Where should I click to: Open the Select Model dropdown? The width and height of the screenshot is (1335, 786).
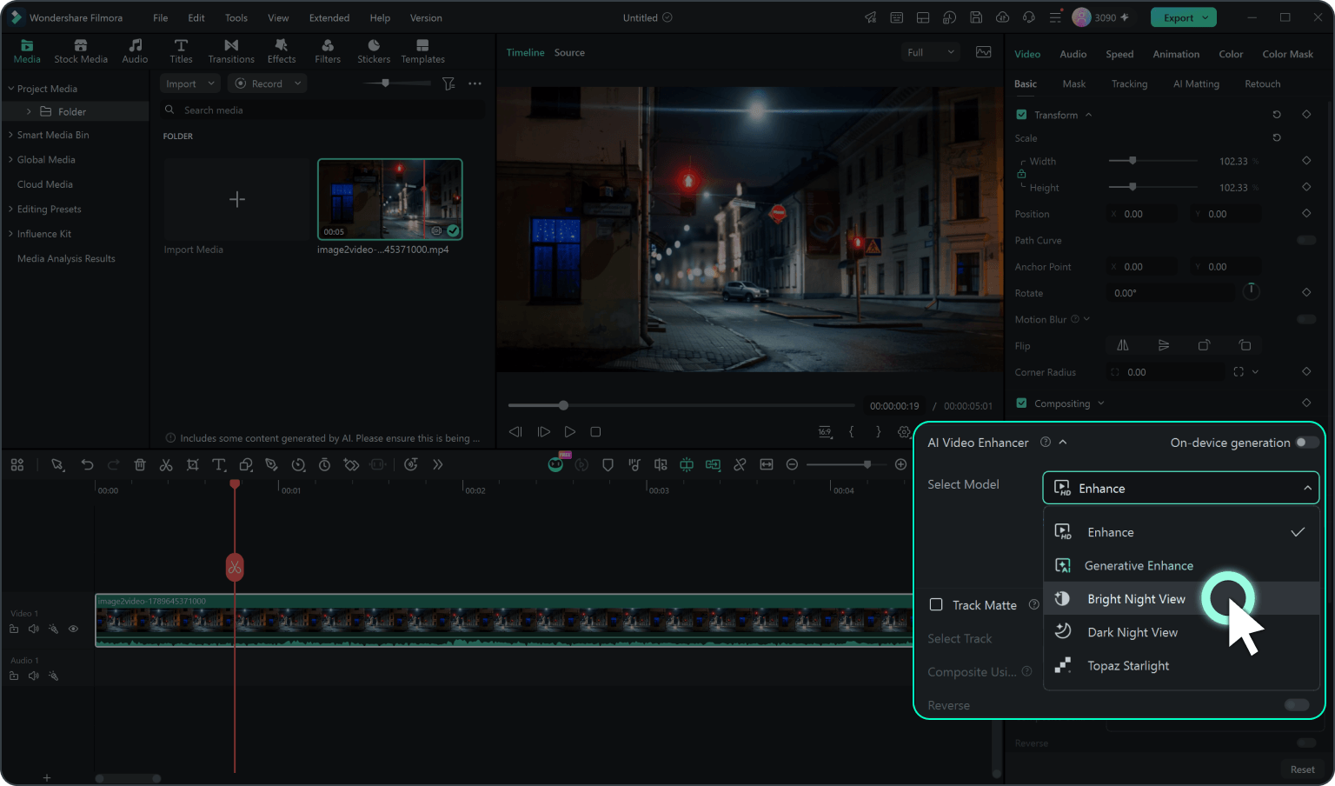pos(1180,489)
